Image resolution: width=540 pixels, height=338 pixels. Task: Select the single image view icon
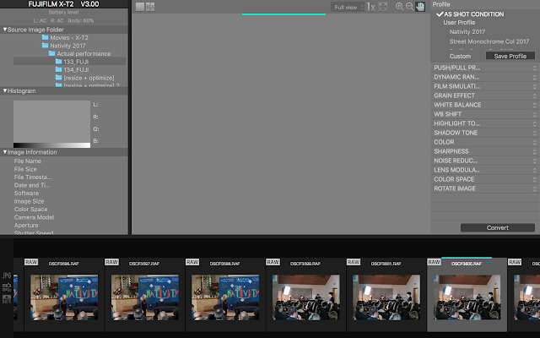(140, 7)
